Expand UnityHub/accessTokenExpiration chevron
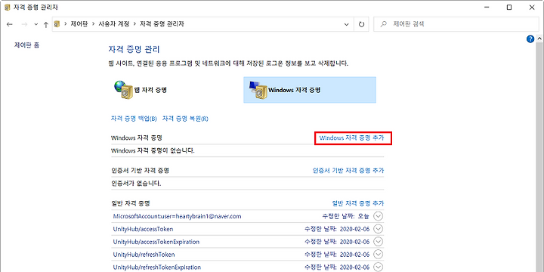Screen dimensions: 544x272 [379, 242]
